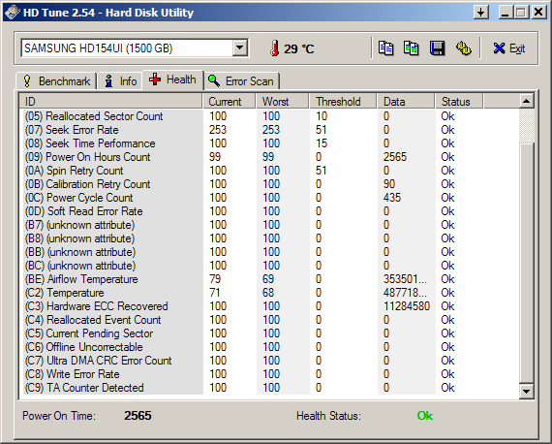Select the Reallocated Event Count row
552x444 pixels.
click(x=269, y=320)
